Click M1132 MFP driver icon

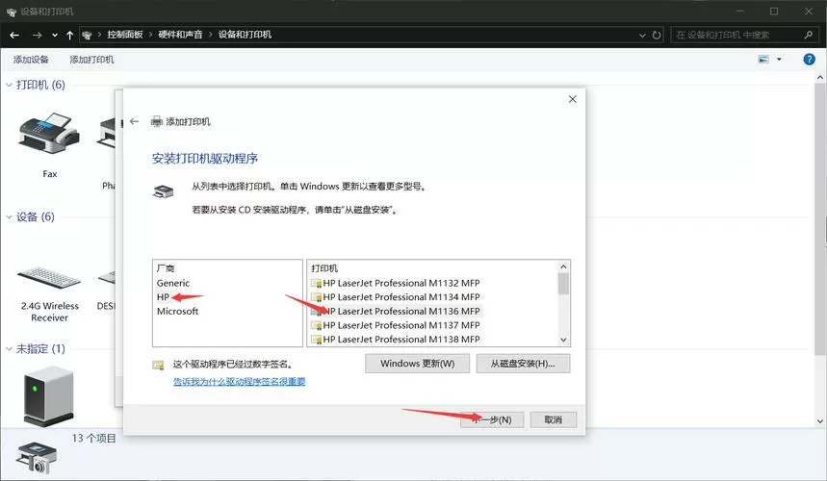(x=316, y=284)
